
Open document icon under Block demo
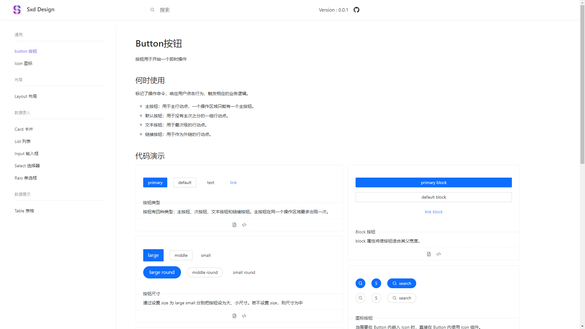429,254
